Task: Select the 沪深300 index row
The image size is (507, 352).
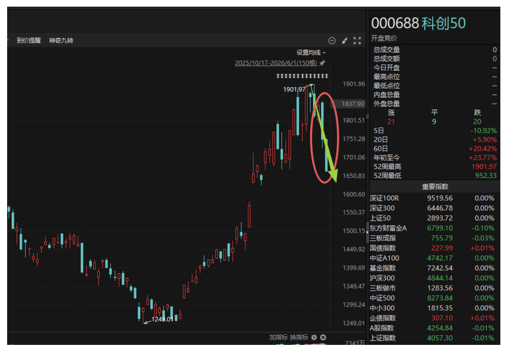Action: 435,278
